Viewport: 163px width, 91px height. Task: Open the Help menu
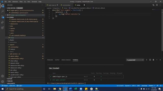click(x=40, y=2)
